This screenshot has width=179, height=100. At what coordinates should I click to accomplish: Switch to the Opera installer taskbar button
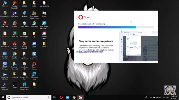[80, 97]
